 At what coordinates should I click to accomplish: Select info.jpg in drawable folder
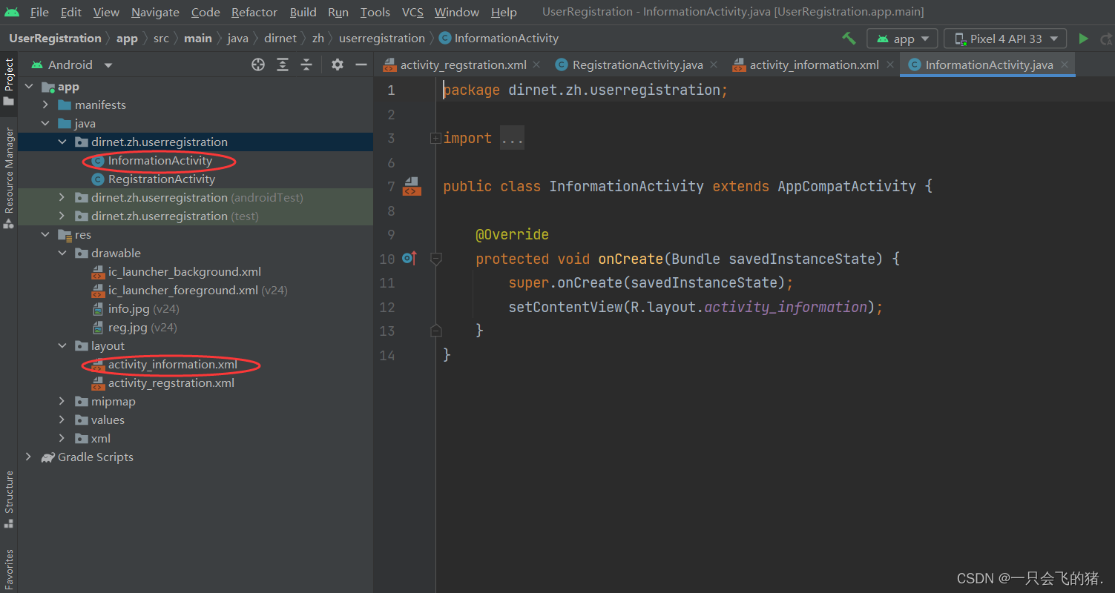(128, 309)
